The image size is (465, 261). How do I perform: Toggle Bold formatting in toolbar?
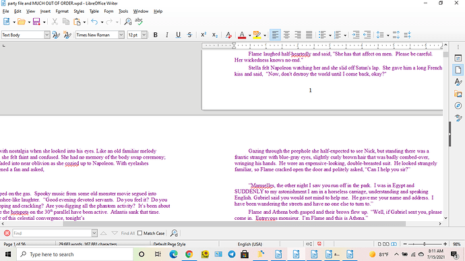(155, 35)
